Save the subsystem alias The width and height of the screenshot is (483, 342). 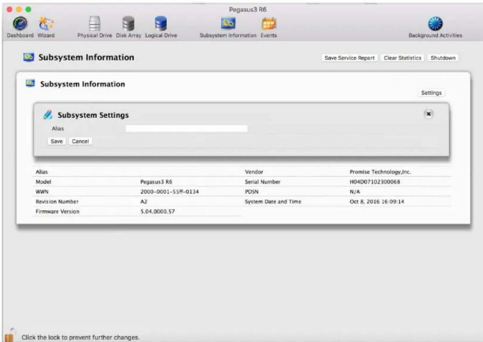(x=57, y=141)
